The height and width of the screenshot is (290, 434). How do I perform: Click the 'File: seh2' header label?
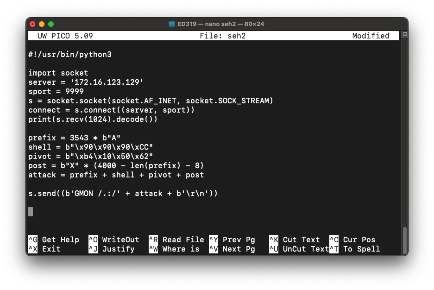pyautogui.click(x=223, y=36)
